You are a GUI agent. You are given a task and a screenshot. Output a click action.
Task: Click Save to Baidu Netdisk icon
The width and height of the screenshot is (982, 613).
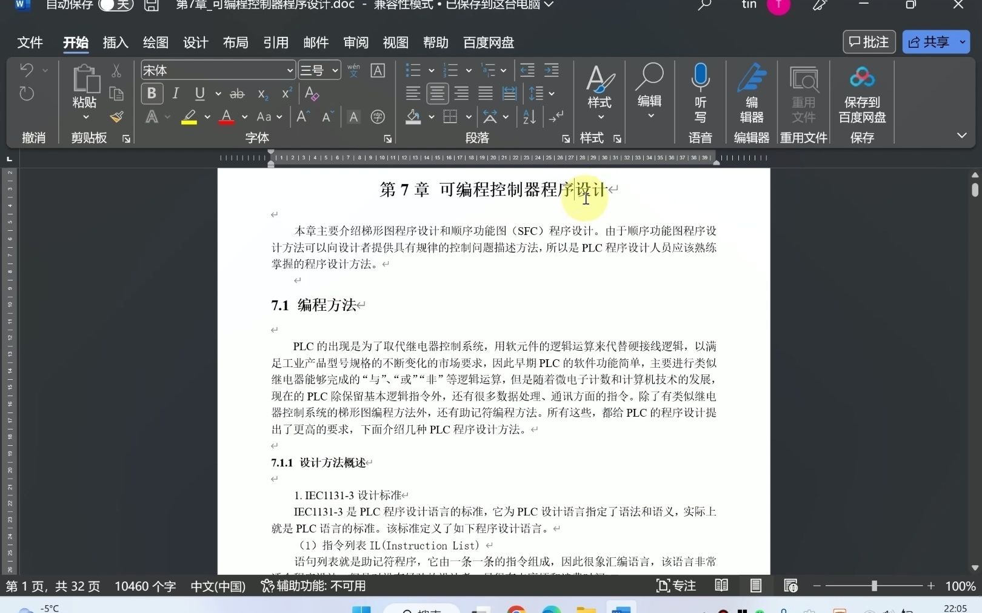click(862, 78)
